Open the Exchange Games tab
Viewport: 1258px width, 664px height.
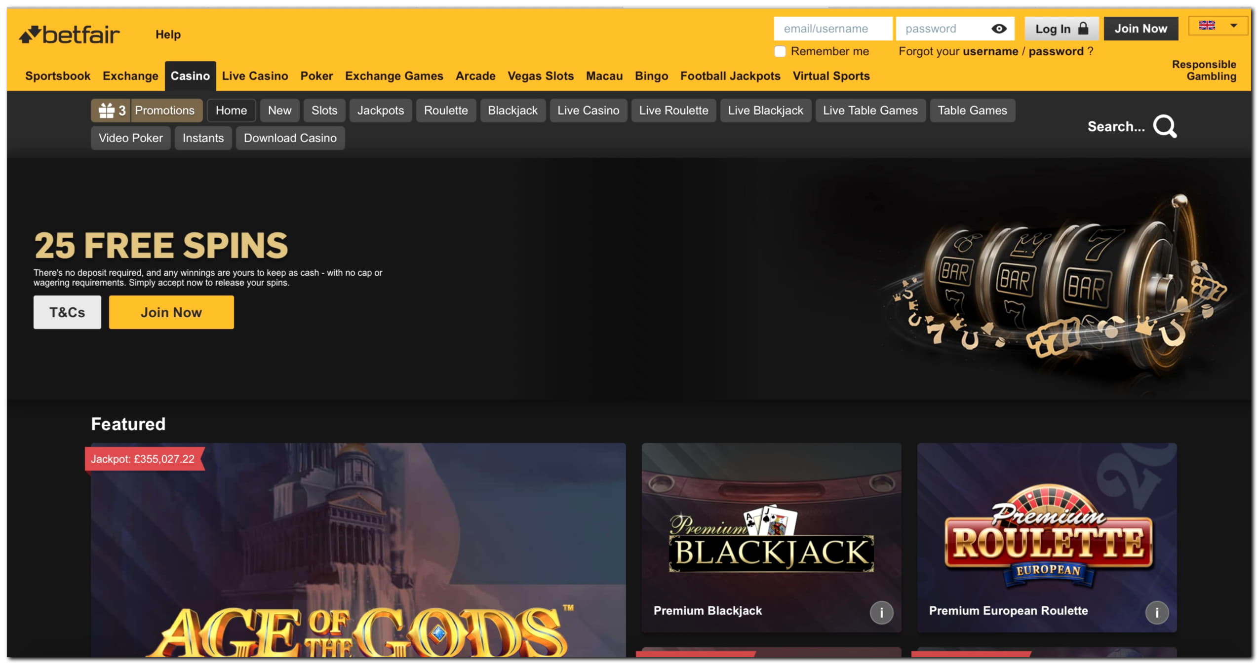pyautogui.click(x=394, y=76)
